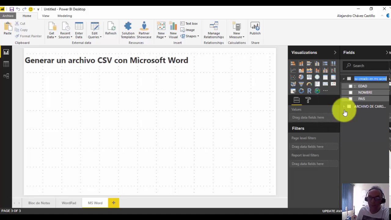This screenshot has width=391, height=220.
Task: Click the Refresh button
Action: (111, 29)
